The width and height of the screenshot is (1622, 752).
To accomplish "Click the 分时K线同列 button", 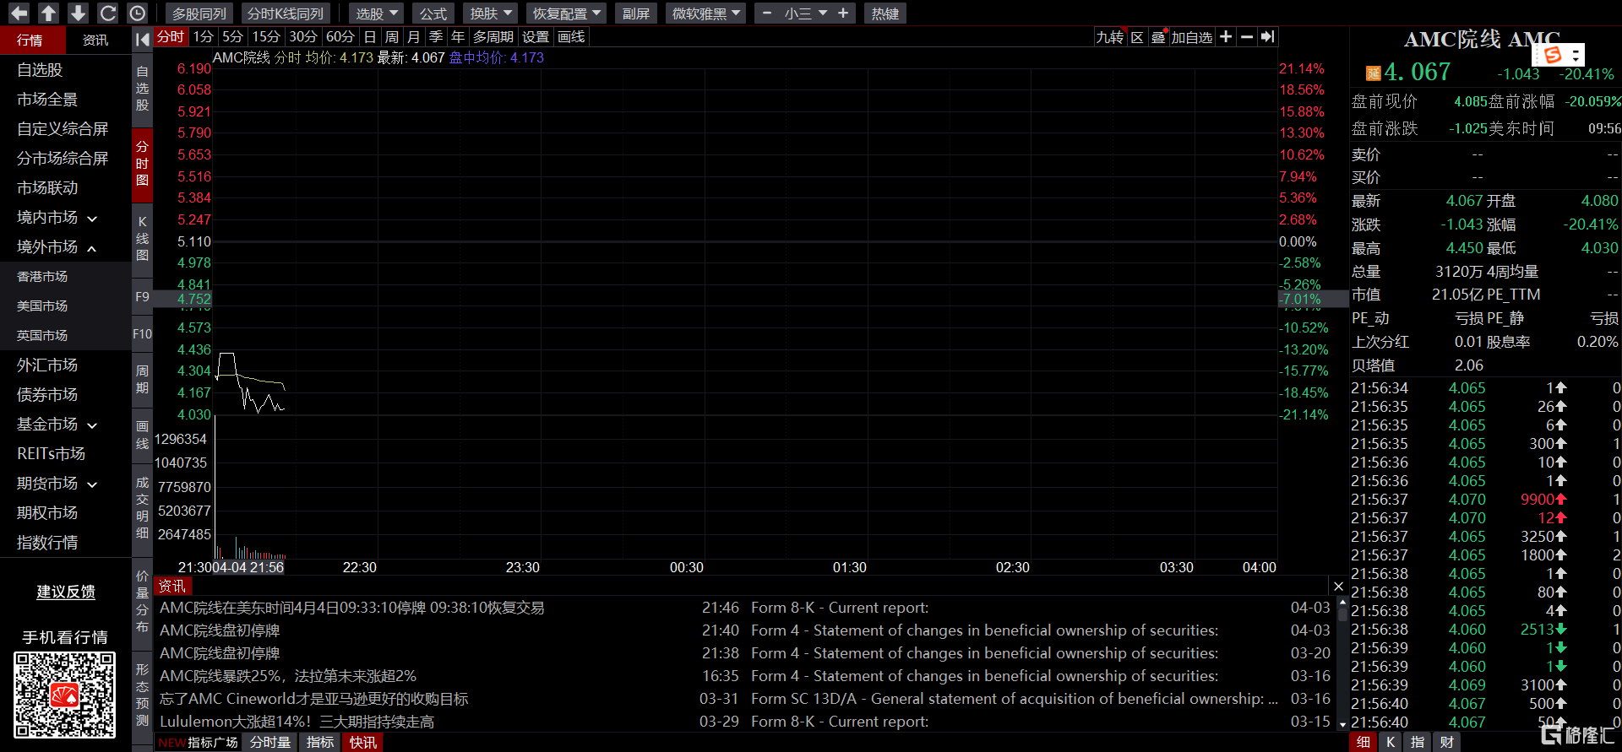I will (286, 14).
